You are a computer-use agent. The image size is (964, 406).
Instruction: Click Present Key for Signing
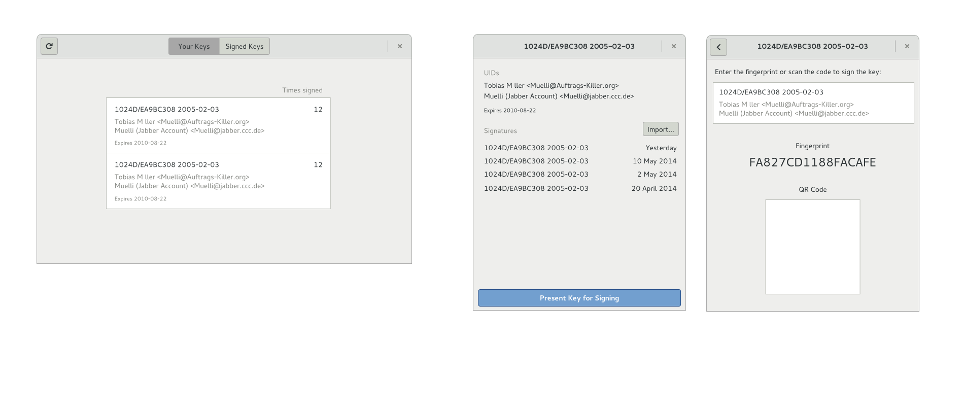pos(579,298)
